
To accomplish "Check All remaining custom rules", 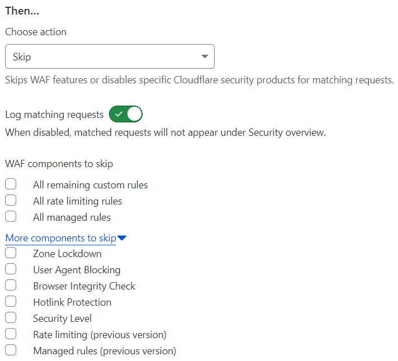I will tap(11, 184).
